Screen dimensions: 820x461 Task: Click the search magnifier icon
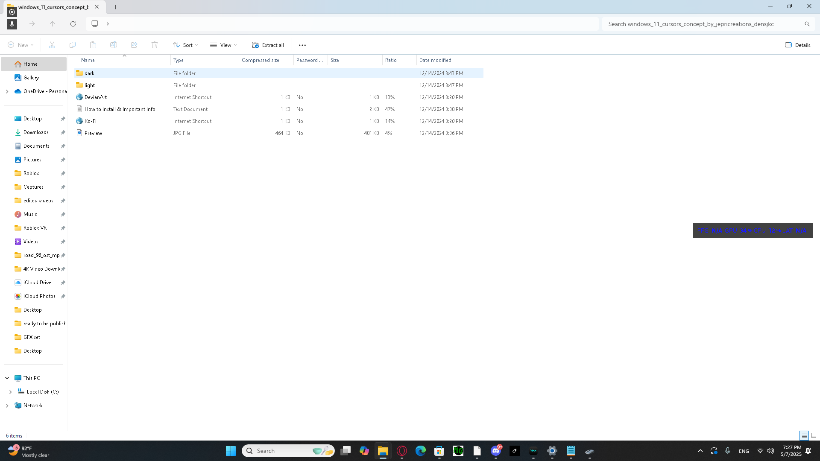tap(807, 24)
